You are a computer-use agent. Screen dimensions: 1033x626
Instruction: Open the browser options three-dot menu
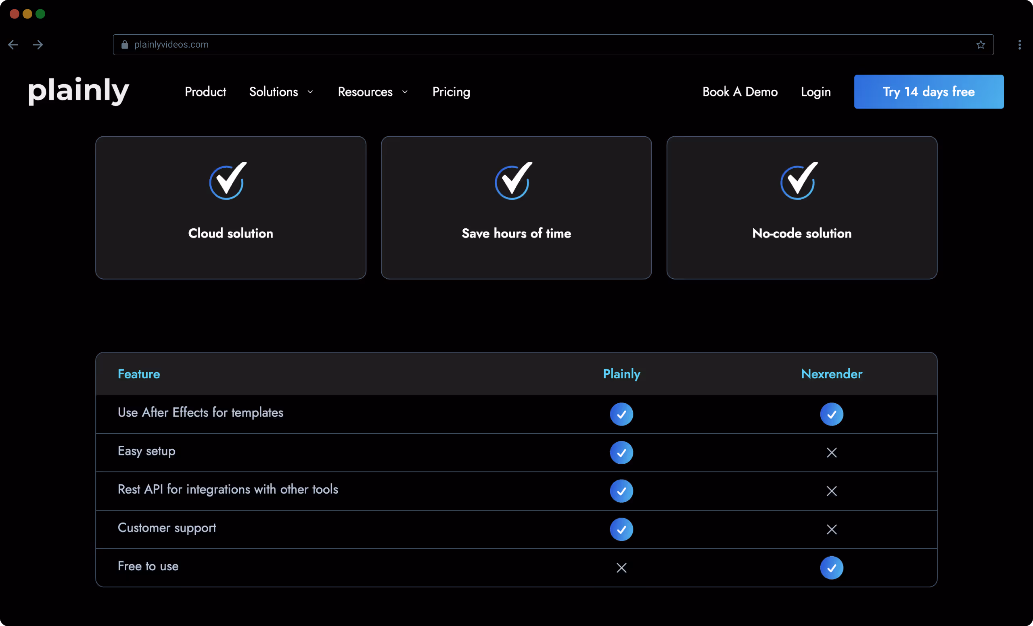click(x=1020, y=44)
